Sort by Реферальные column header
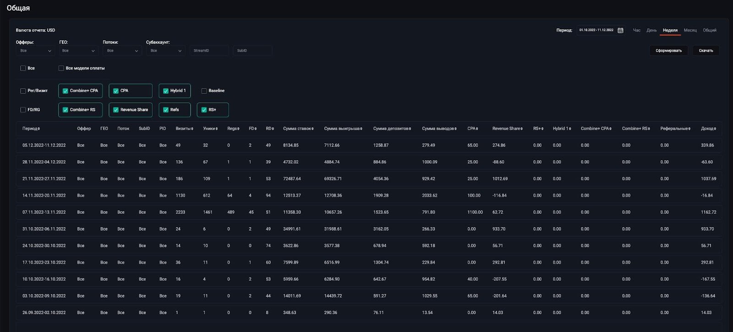The image size is (733, 332). pos(675,129)
